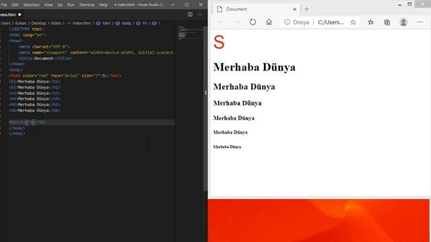Open browser settings and more menu
Image resolution: width=431 pixels, height=242 pixels.
point(420,22)
